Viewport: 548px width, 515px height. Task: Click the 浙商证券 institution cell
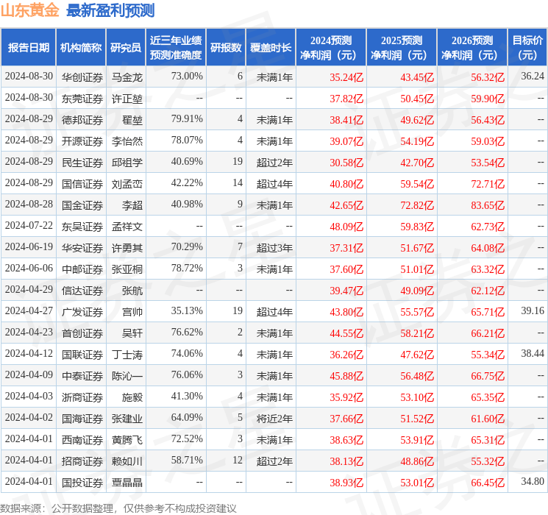pos(82,397)
